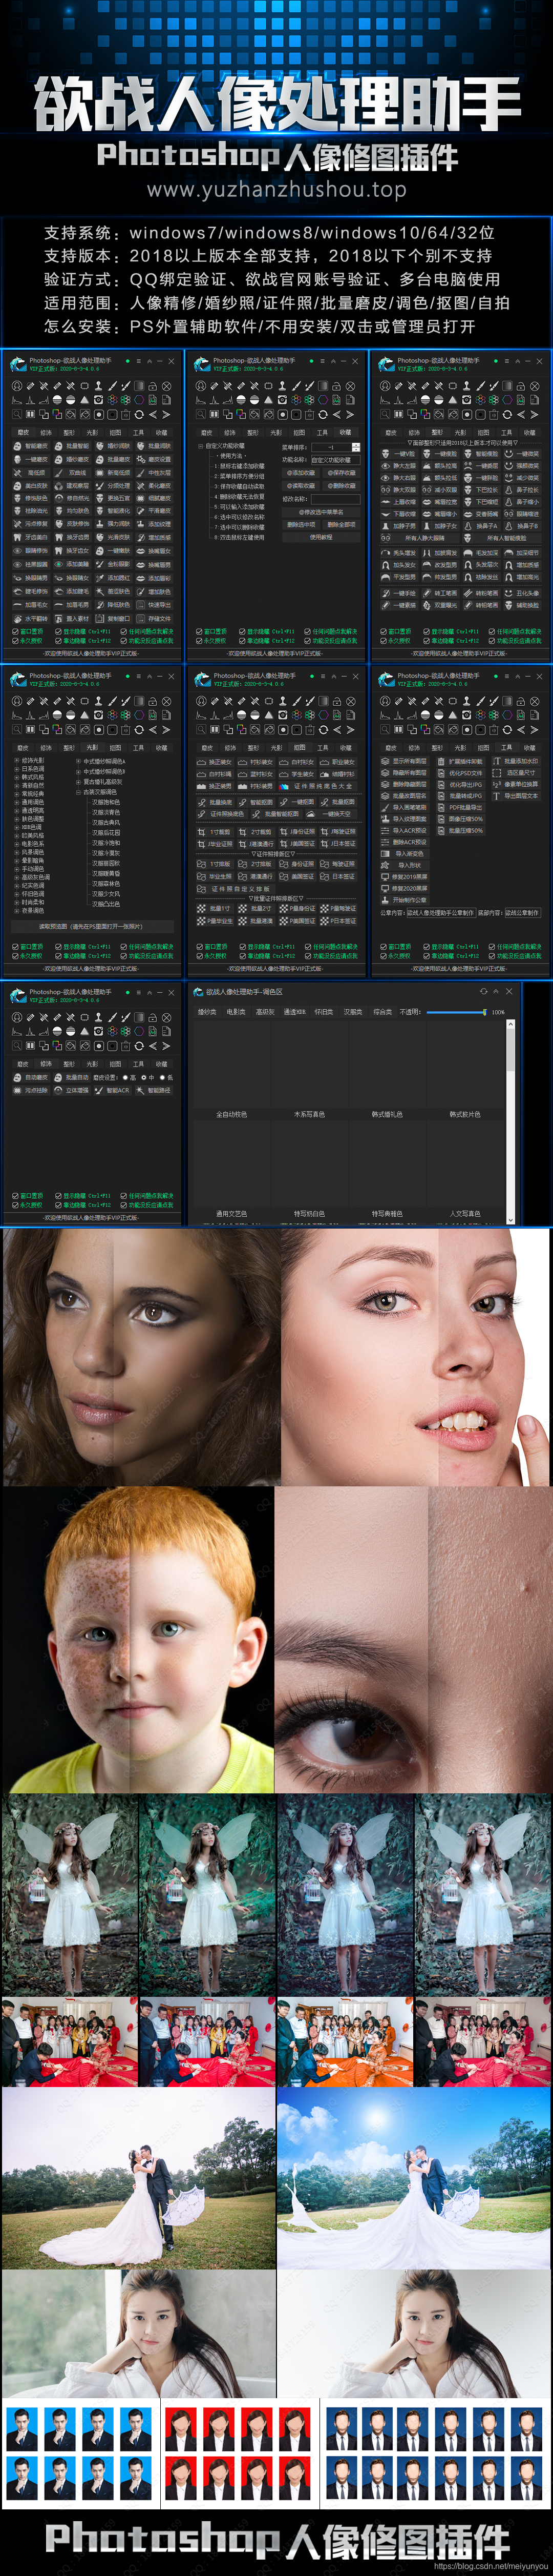
Task: Toggle 显示隐藏 Ctrl+F11 in 自定义功能收藏 panel
Action: pos(267,632)
